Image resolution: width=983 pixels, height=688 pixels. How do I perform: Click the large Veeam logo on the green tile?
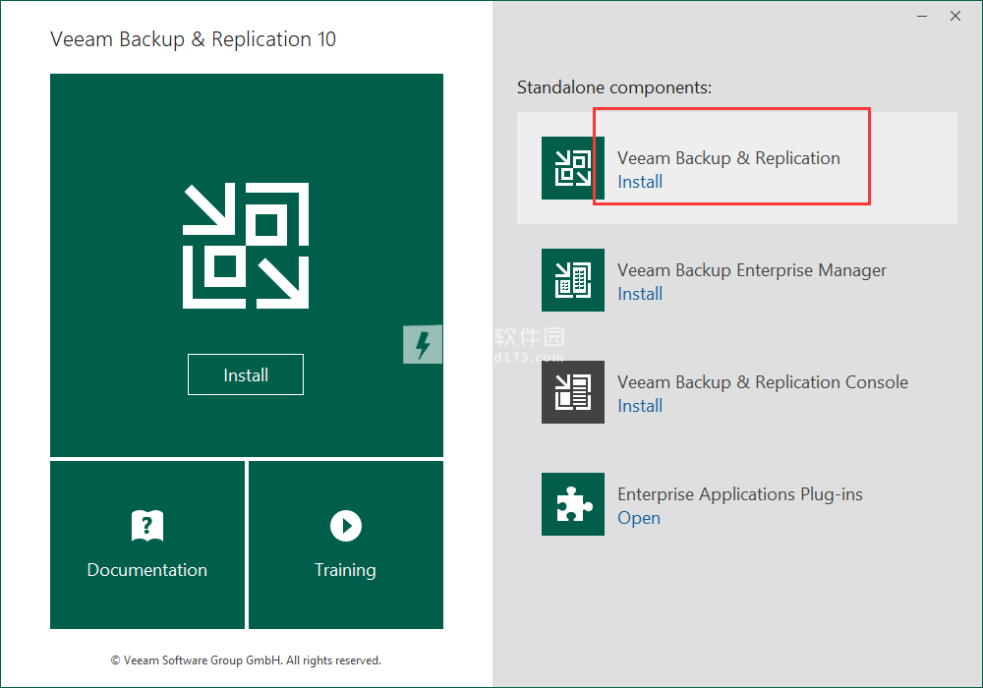(246, 246)
